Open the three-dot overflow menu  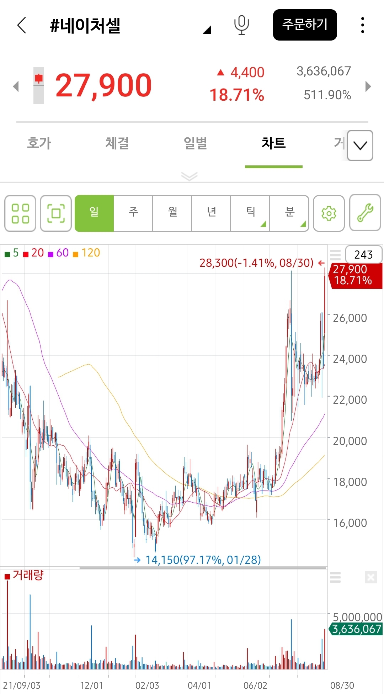click(x=362, y=25)
